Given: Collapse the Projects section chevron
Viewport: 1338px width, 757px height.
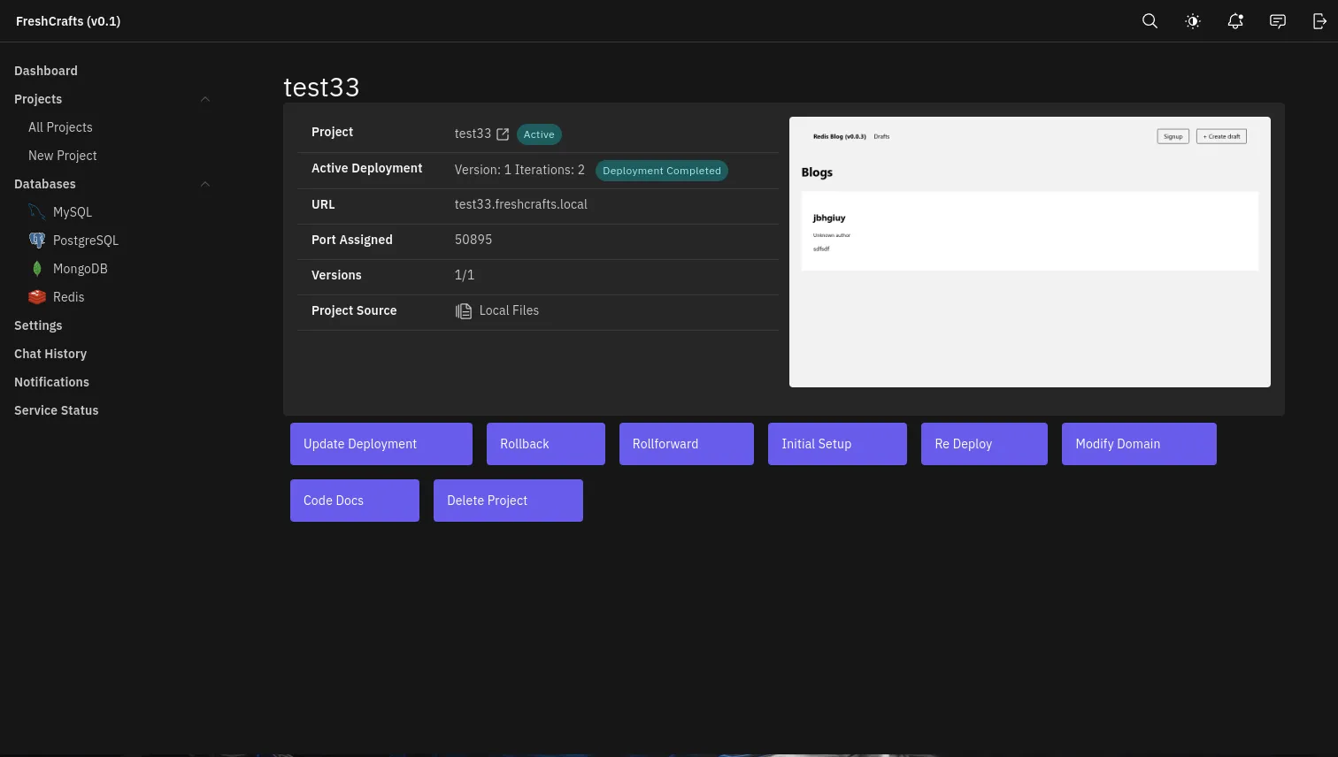Looking at the screenshot, I should tap(205, 99).
